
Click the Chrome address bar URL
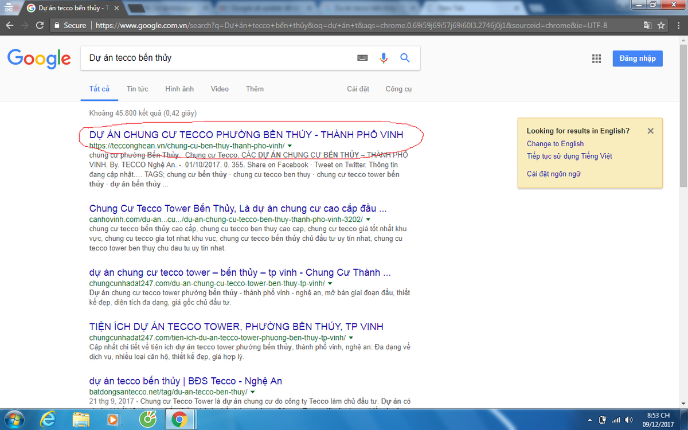[351, 25]
